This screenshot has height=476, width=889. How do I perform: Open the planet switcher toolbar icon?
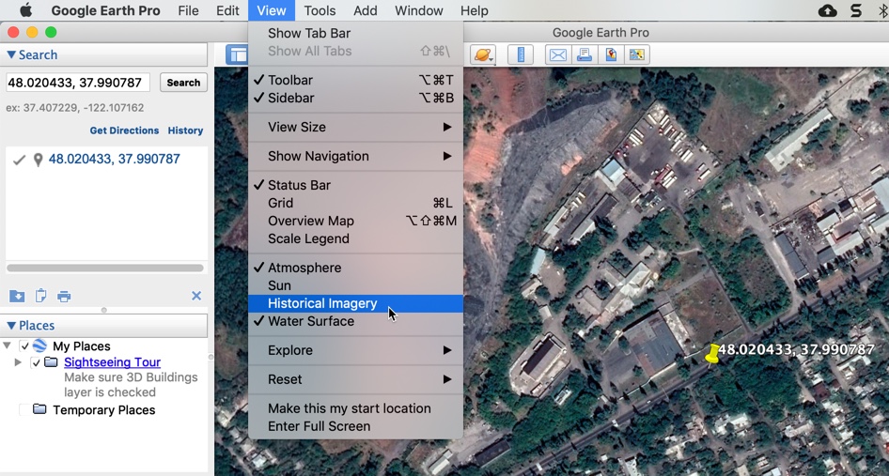click(x=483, y=54)
